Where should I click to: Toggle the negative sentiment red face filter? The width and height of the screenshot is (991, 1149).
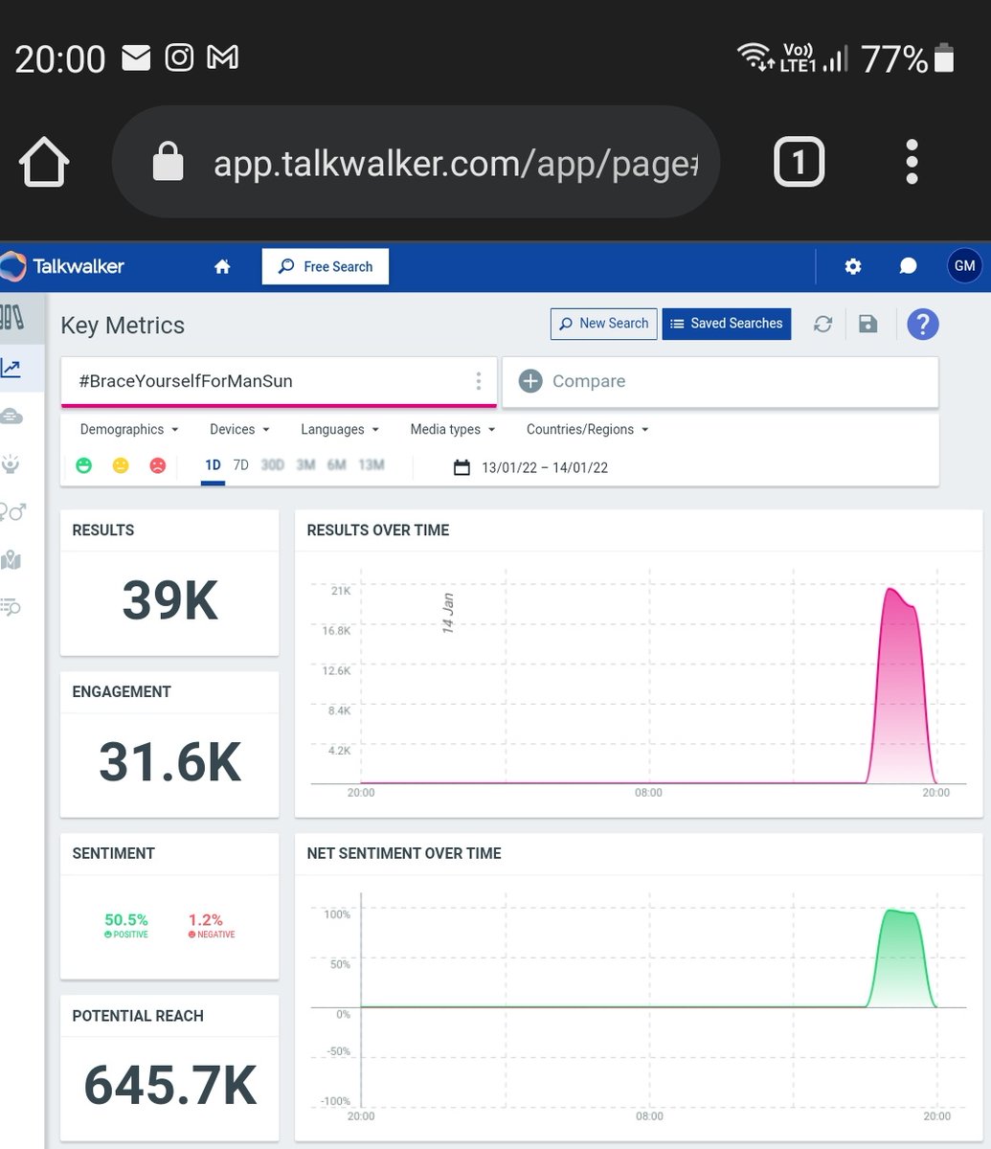pyautogui.click(x=157, y=465)
